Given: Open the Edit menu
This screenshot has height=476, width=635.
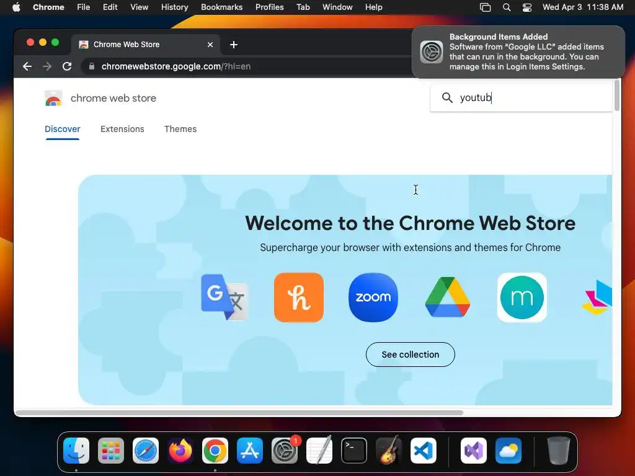Looking at the screenshot, I should [x=110, y=7].
